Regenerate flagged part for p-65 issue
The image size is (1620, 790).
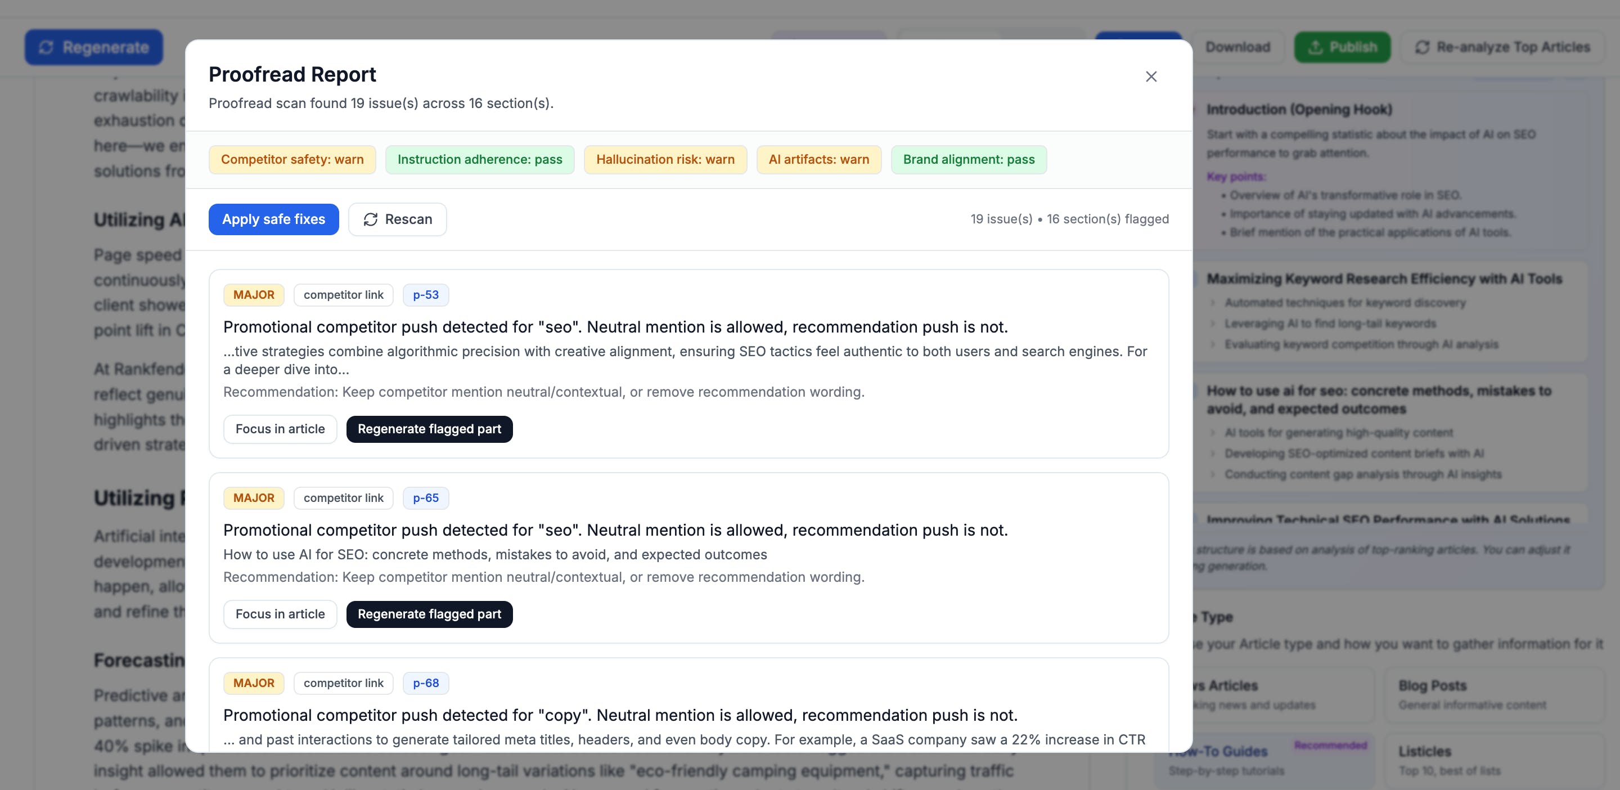coord(429,614)
